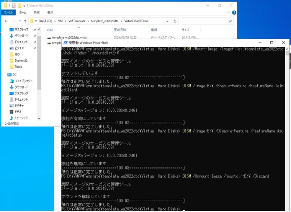The height and width of the screenshot is (212, 291).
Task: Open the Tools folder in sidebar
Action: pos(18,67)
